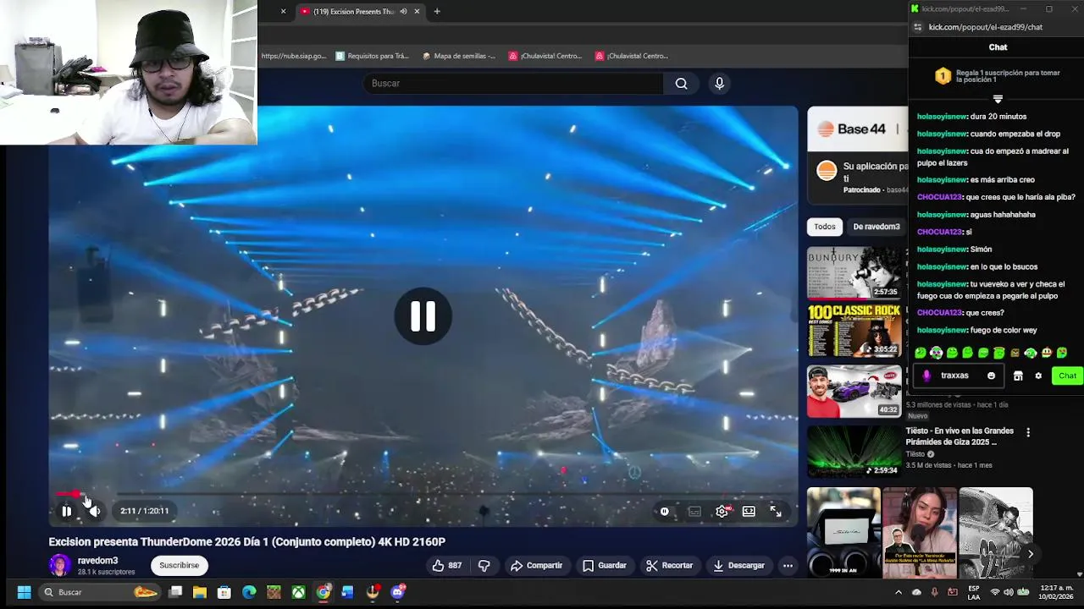Click YouTube search magnifier button
This screenshot has height=609, width=1084.
click(x=682, y=83)
